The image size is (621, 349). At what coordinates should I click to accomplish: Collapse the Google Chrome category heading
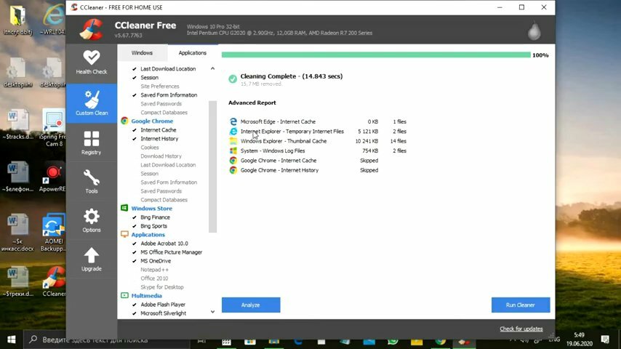click(x=152, y=121)
